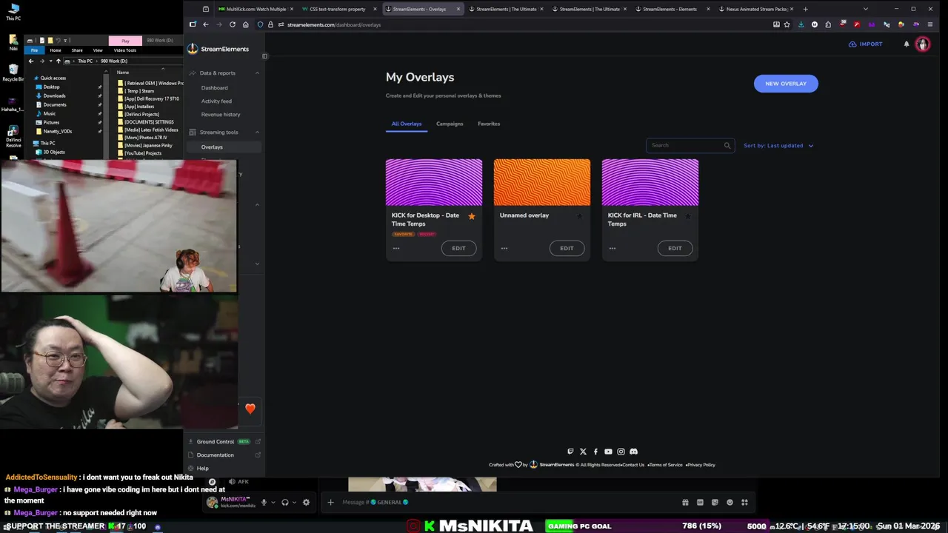Collapse the Data & reports section
The width and height of the screenshot is (948, 533).
(257, 73)
